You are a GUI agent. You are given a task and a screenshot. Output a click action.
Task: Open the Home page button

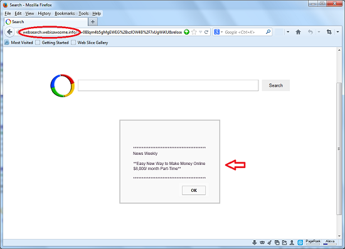click(x=298, y=32)
